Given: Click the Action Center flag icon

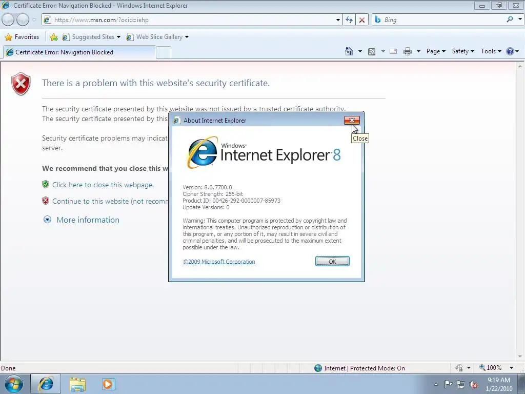Looking at the screenshot, I should pos(448,384).
